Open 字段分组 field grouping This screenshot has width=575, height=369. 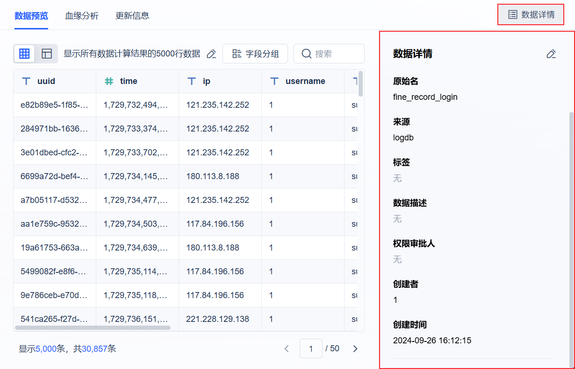coord(255,54)
